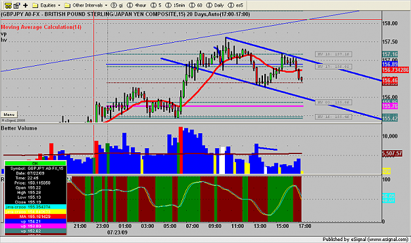
Task: Click the vp study label
Action: coord(4,34)
